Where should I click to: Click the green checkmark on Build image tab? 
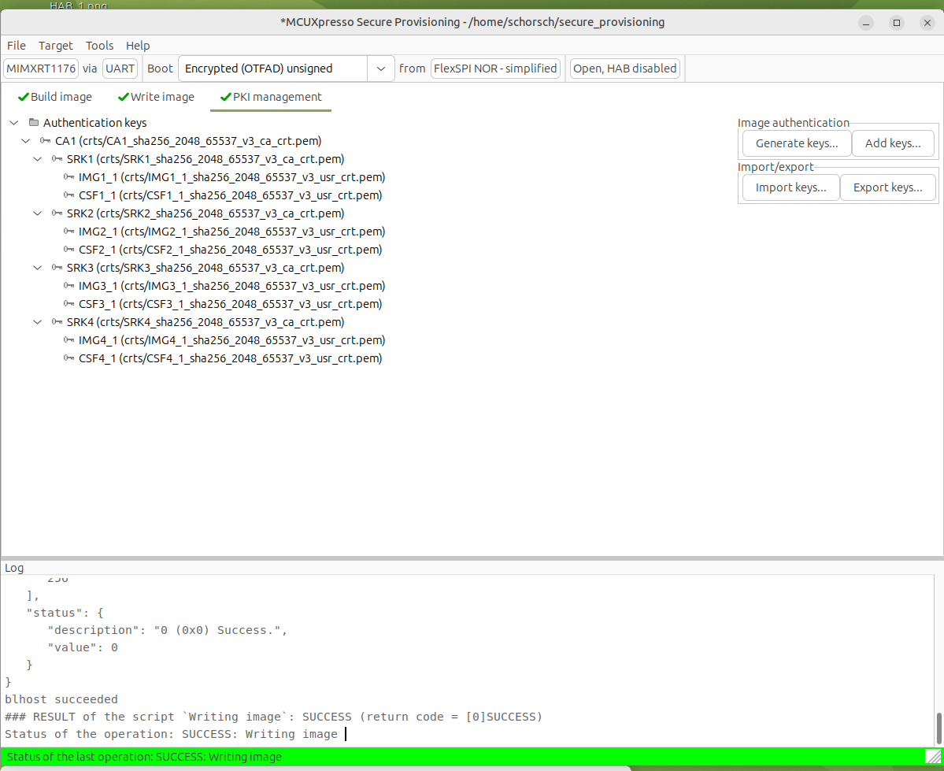20,96
